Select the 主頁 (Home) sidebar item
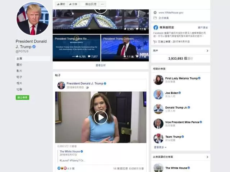This screenshot has width=230, height=172. point(33,59)
